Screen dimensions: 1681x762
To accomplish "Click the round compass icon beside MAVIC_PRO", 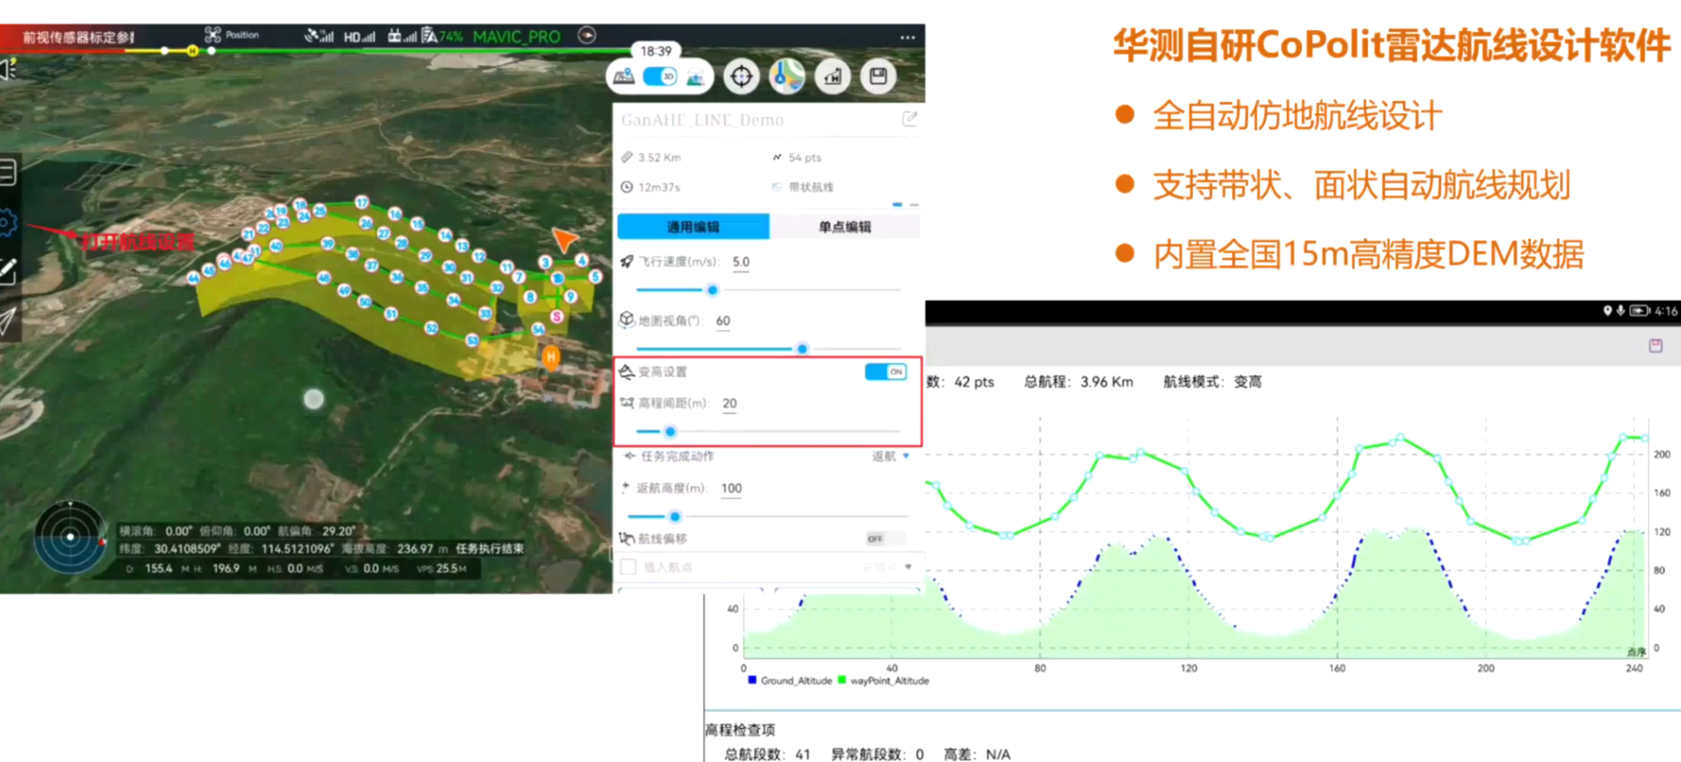I will pyautogui.click(x=586, y=36).
